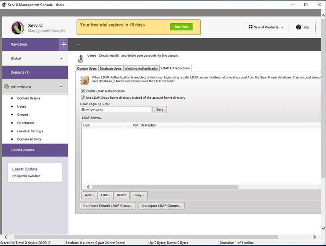This screenshot has height=246, width=326.
Task: Click the title bar Serv-U app icon
Action: point(4,5)
